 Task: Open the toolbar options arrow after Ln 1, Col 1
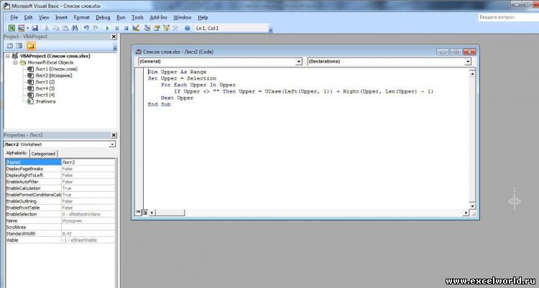point(271,30)
